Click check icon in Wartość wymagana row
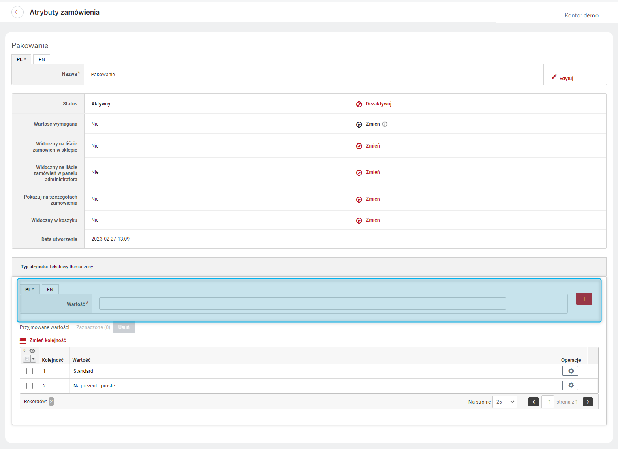Screen dimensions: 618x449 point(359,124)
